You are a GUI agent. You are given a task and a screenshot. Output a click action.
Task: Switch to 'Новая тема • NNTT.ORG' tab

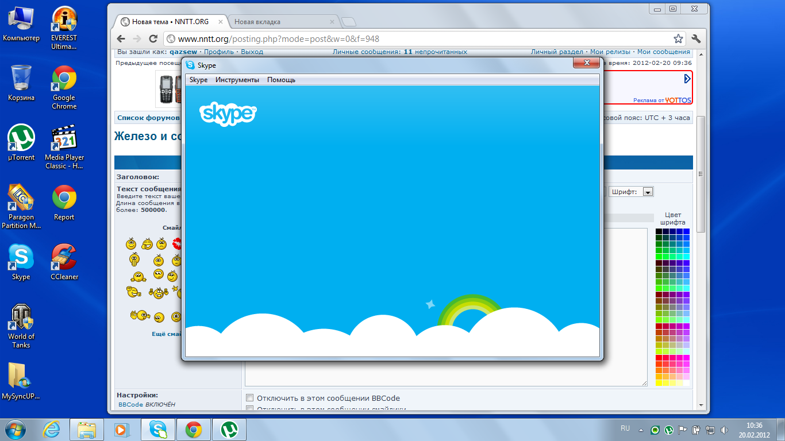170,22
